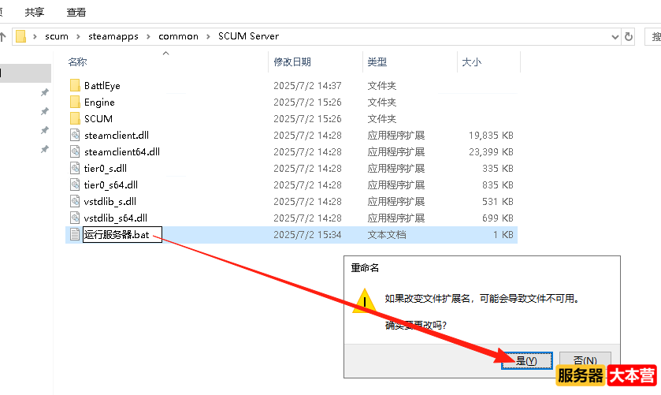Click tier0_s64.dll file icon
The height and width of the screenshot is (395, 661).
tap(75, 184)
